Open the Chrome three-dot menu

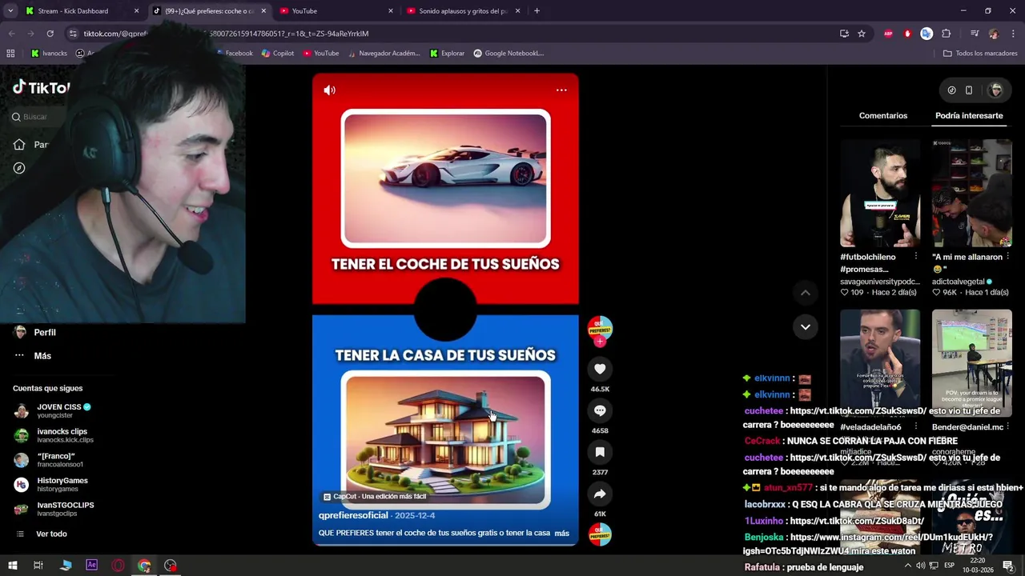[x=1013, y=34]
